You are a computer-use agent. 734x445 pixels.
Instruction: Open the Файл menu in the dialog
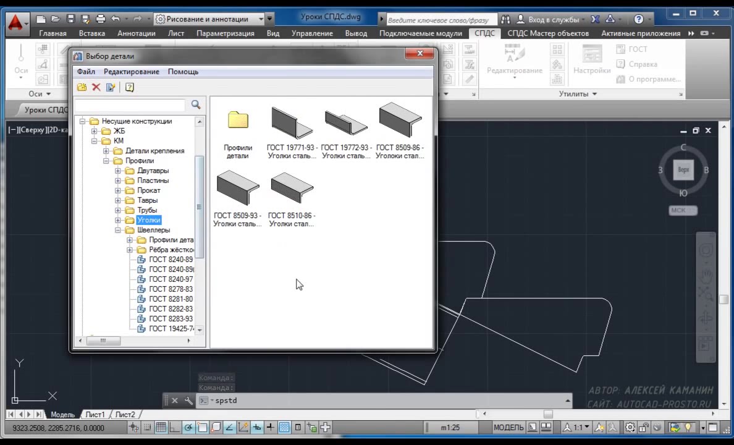tap(86, 72)
